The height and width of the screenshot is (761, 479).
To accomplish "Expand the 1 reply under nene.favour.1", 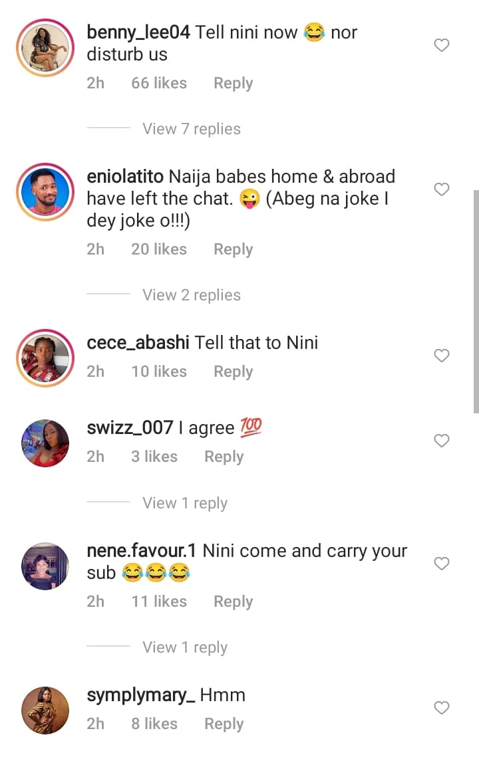I will pos(185,647).
